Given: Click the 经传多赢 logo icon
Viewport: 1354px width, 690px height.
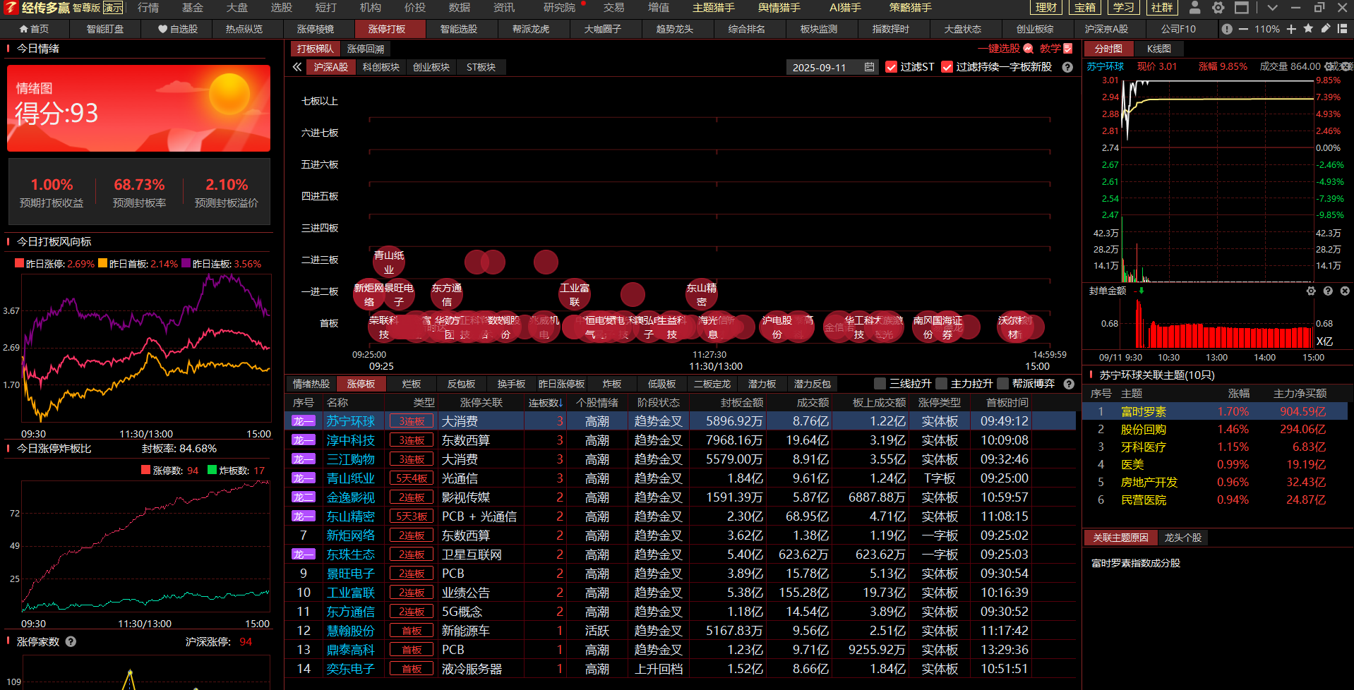Looking at the screenshot, I should [x=11, y=8].
